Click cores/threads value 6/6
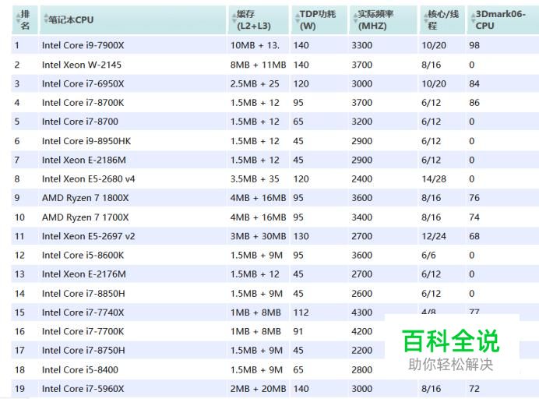Viewport: 539px width, 399px height. click(x=428, y=256)
